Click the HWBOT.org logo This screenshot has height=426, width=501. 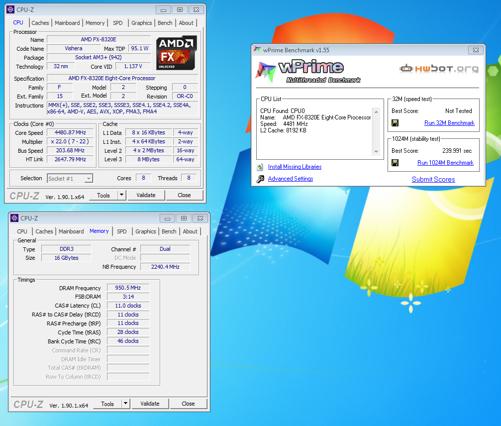(439, 68)
